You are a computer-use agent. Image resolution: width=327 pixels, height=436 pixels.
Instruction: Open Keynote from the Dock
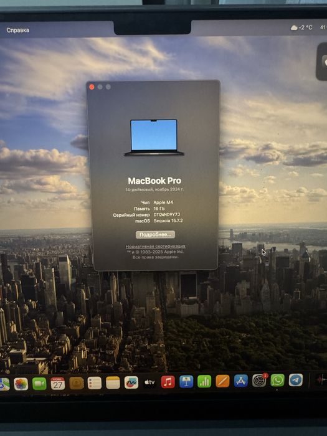(186, 382)
